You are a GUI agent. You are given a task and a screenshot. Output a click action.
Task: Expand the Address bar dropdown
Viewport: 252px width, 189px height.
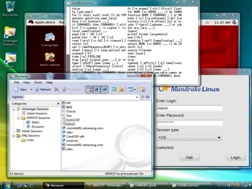[x=137, y=97]
